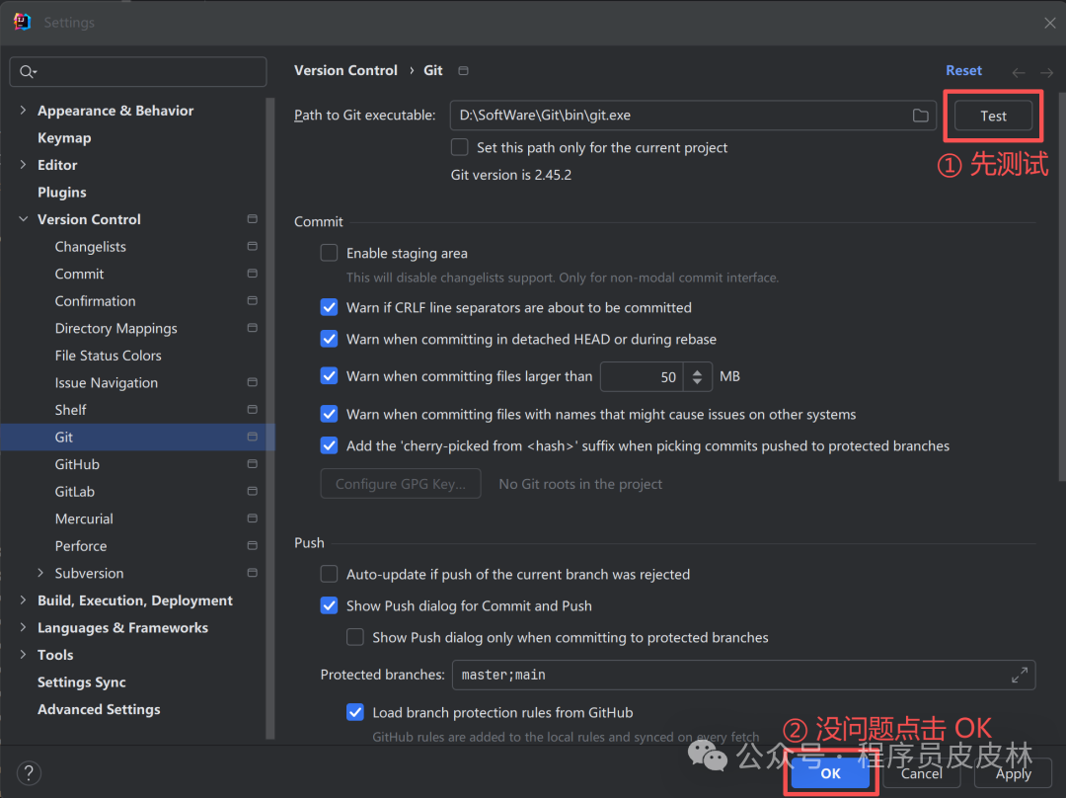Click the Reset link
The image size is (1066, 798).
pos(963,70)
